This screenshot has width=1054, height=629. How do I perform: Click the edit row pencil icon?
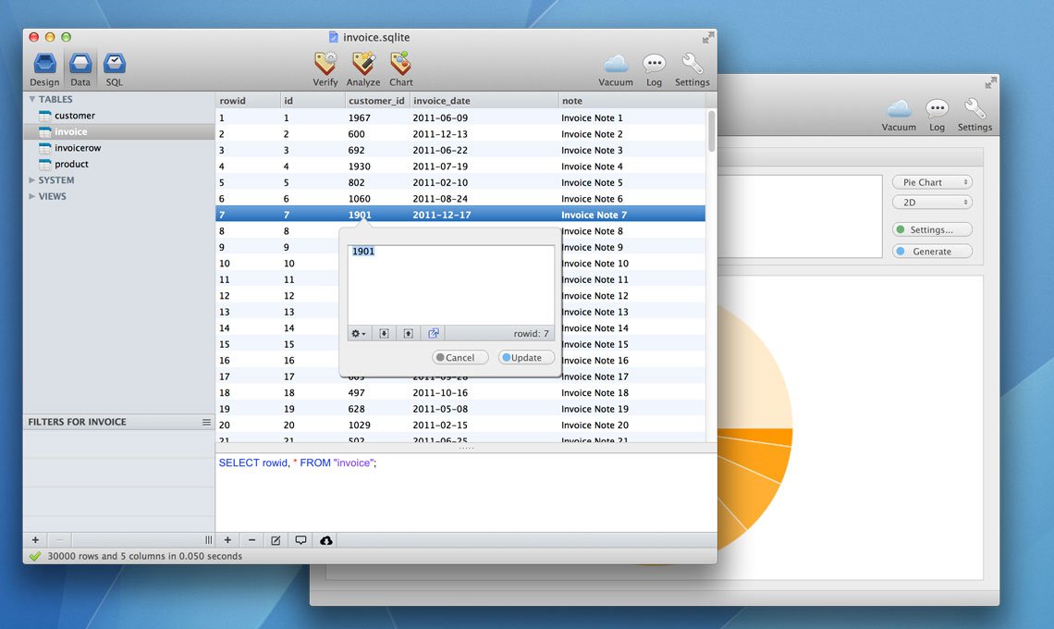pyautogui.click(x=276, y=540)
